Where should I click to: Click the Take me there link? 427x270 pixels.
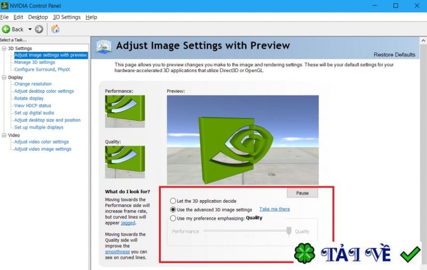[274, 209]
